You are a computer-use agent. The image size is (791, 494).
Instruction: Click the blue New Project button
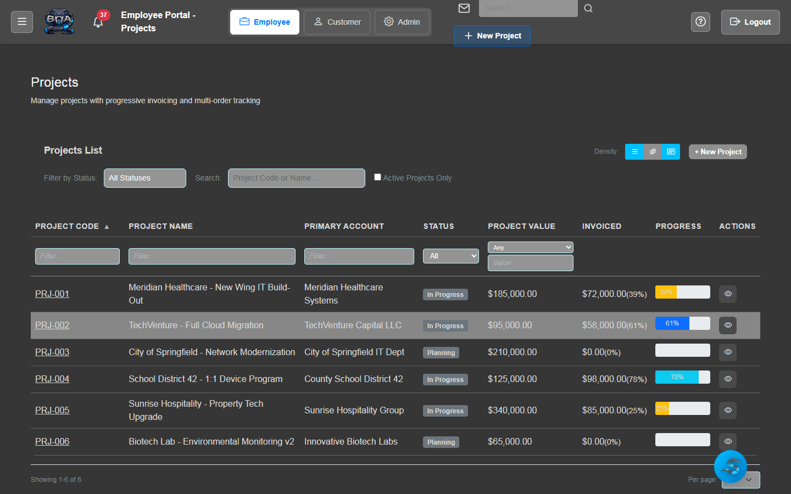click(492, 36)
